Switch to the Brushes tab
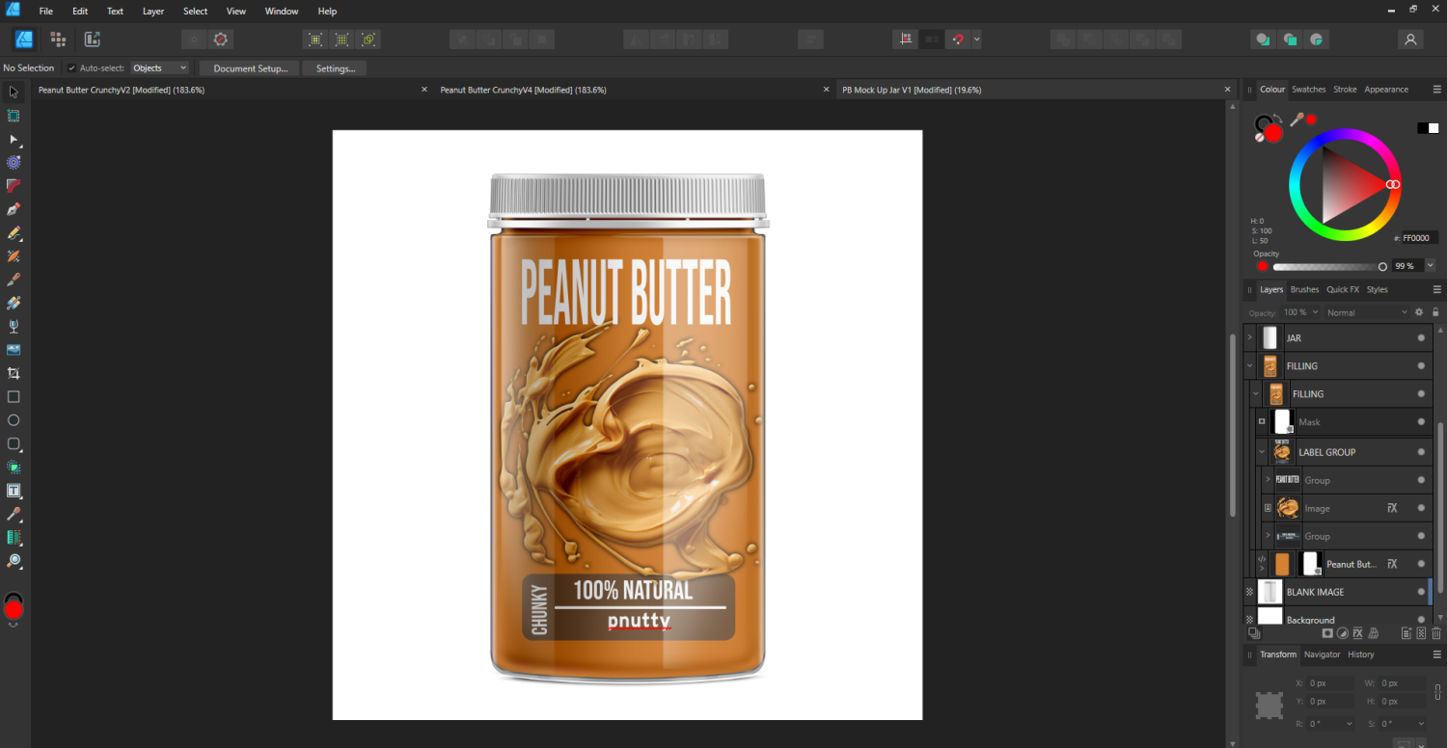 tap(1304, 289)
